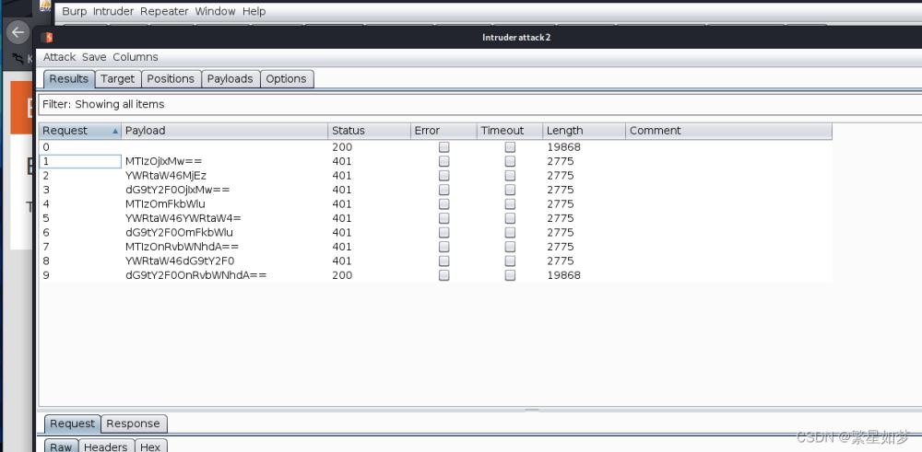Image resolution: width=922 pixels, height=452 pixels.
Task: Toggle Timeout checkbox for request 5
Action: click(510, 218)
